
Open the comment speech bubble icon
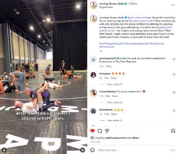(x=100, y=131)
